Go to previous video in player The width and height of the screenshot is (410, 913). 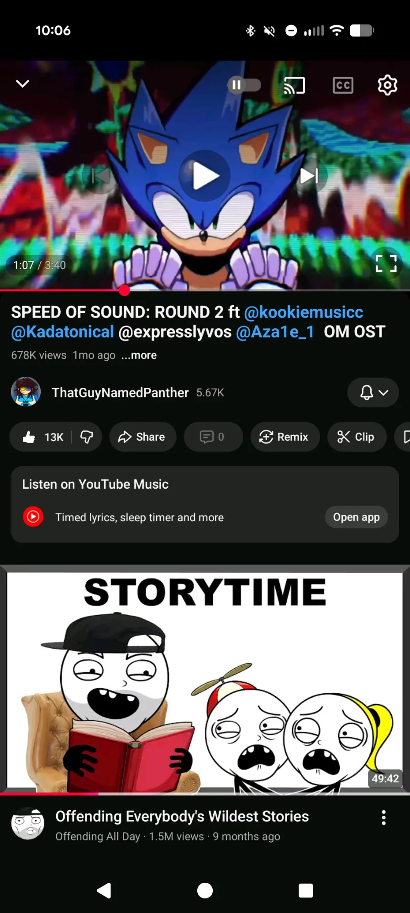[x=100, y=176]
